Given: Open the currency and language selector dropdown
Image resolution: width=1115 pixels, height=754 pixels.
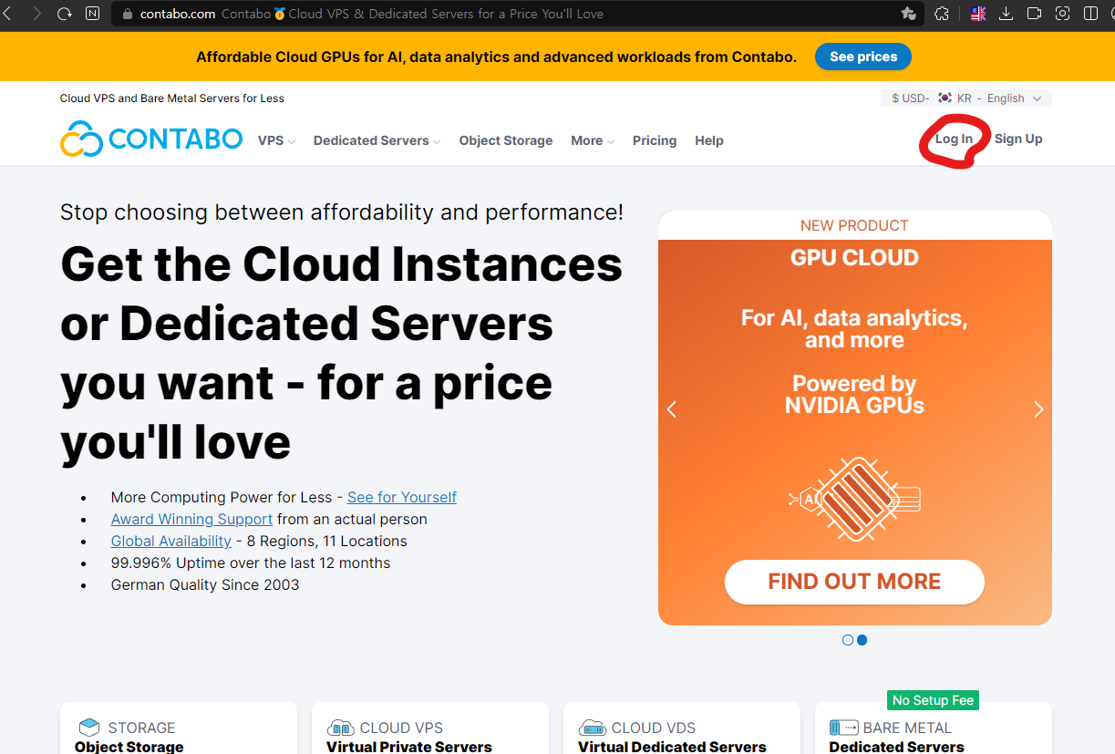Looking at the screenshot, I should click(966, 98).
